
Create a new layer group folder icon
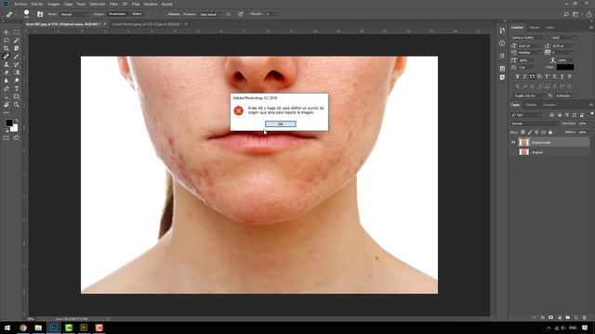tap(568, 317)
